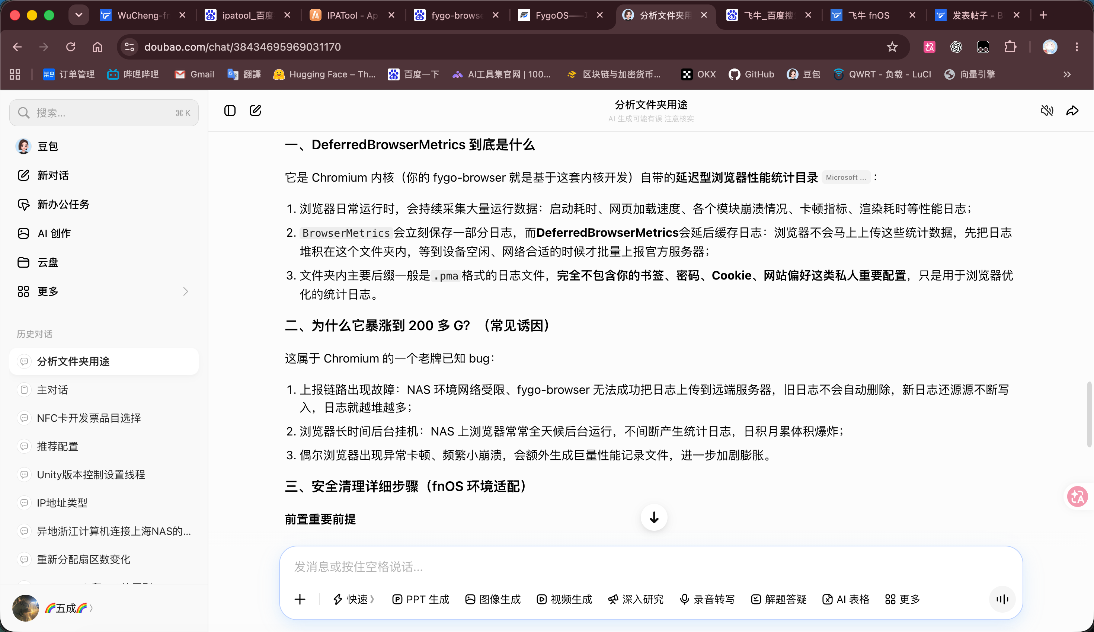Collapse the sidebar with the panel icon

tap(230, 111)
